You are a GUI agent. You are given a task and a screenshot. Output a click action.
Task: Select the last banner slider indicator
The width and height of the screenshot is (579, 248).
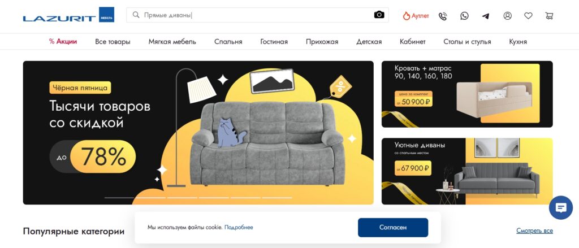[277, 198]
